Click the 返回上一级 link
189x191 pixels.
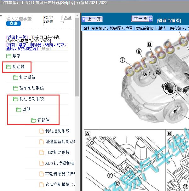[x=17, y=37]
